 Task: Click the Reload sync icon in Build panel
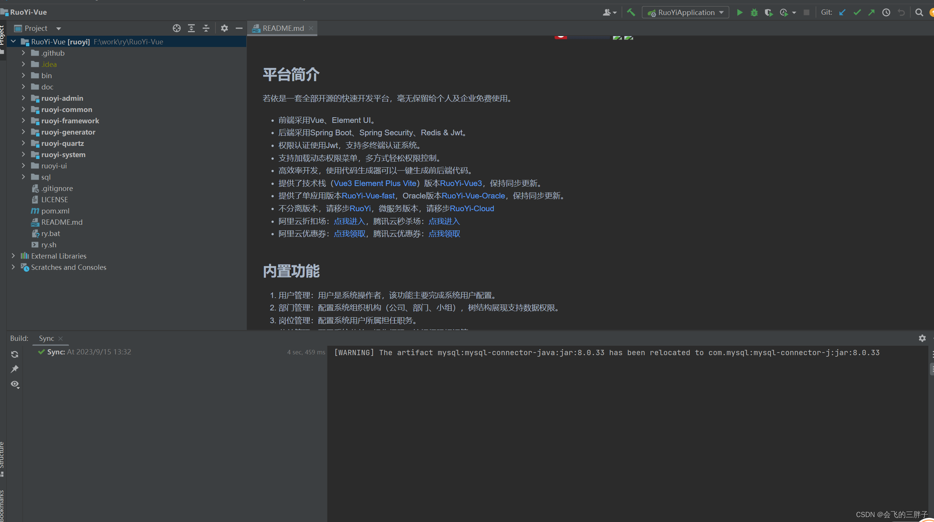pos(15,354)
